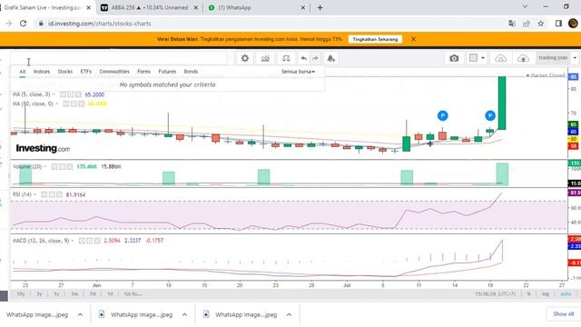Redo the chart action
Screen dimensions: 581x327
click(x=315, y=58)
